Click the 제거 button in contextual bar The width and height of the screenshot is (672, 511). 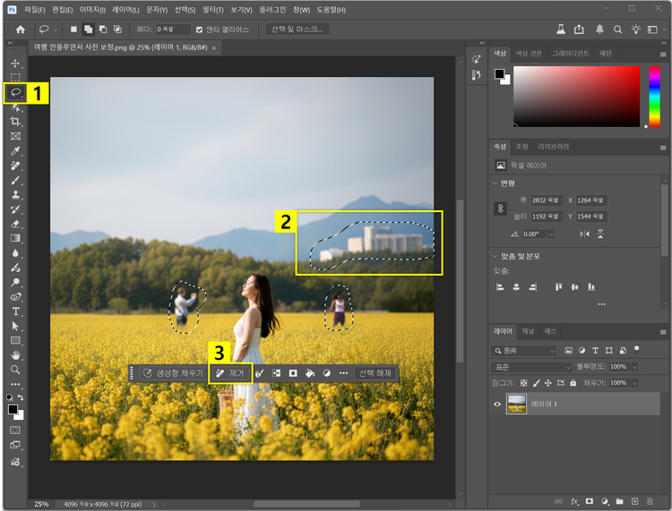tap(230, 373)
